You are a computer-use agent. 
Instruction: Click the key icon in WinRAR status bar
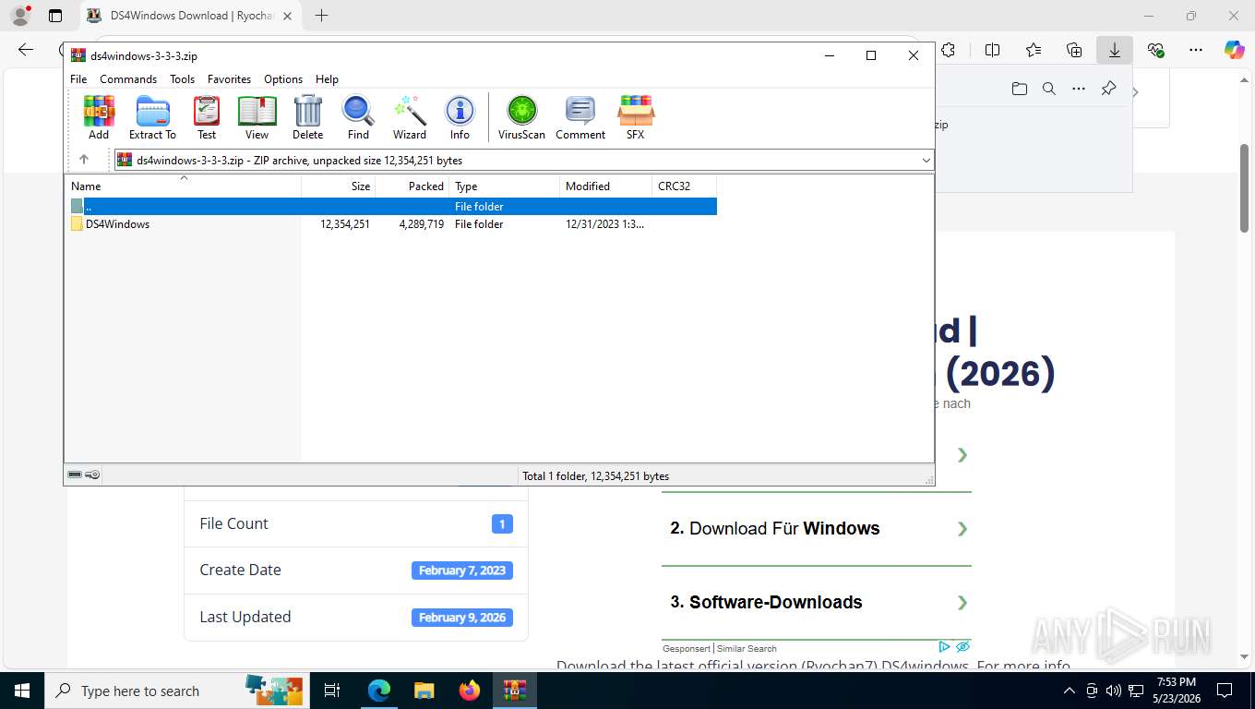pyautogui.click(x=92, y=475)
